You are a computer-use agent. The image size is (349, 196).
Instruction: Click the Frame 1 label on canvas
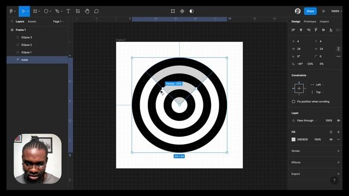[121, 40]
